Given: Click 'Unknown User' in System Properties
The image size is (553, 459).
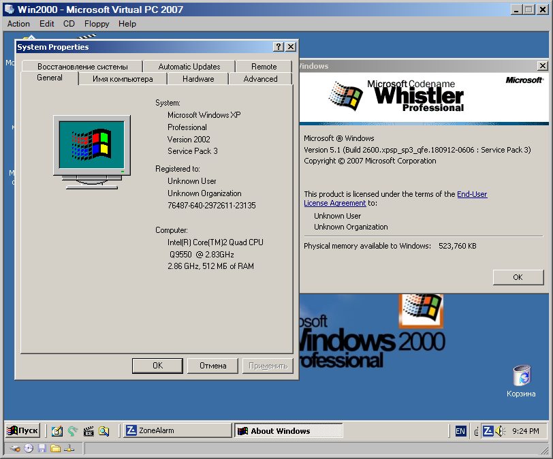Looking at the screenshot, I should coord(192,181).
